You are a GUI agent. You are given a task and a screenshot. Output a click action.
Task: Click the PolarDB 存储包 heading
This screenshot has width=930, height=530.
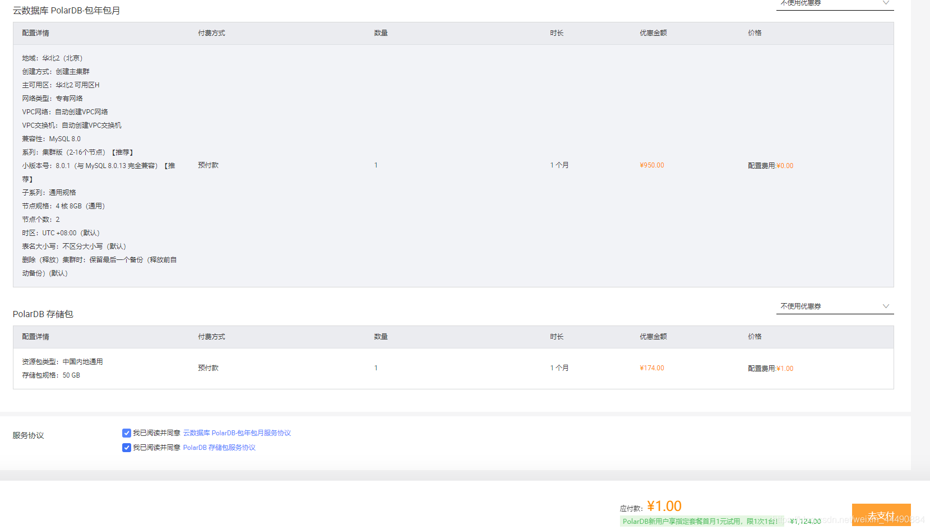tap(43, 314)
